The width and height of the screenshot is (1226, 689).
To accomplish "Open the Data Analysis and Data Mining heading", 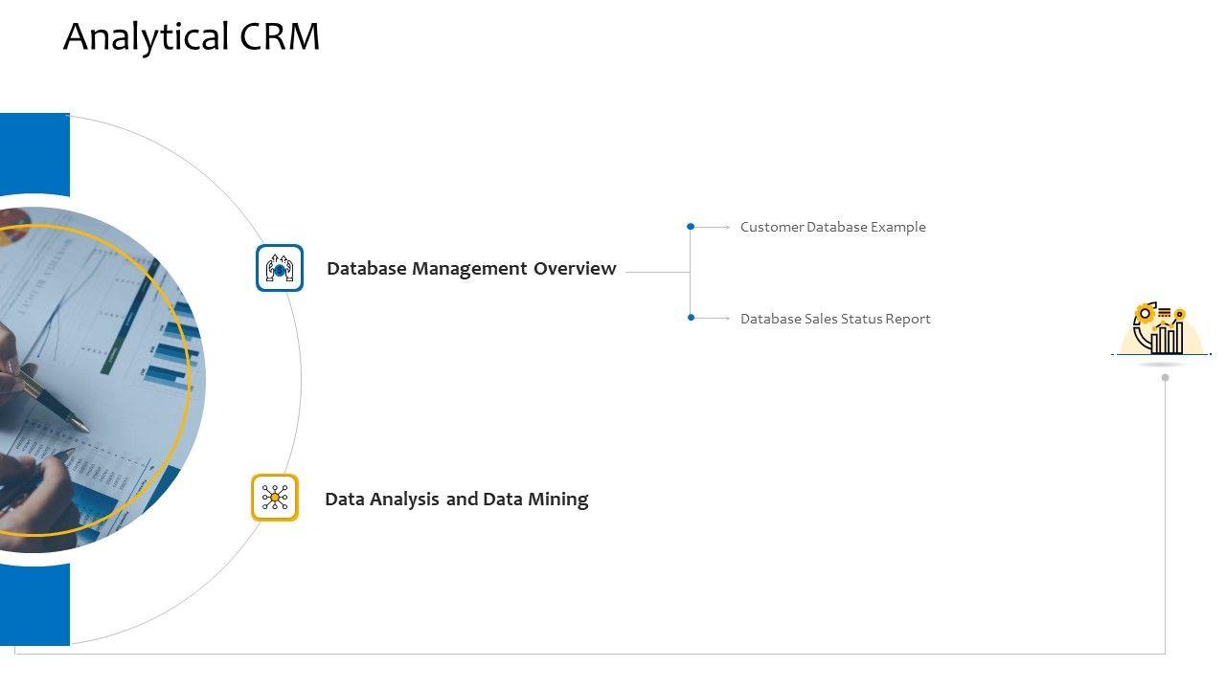I will [456, 499].
